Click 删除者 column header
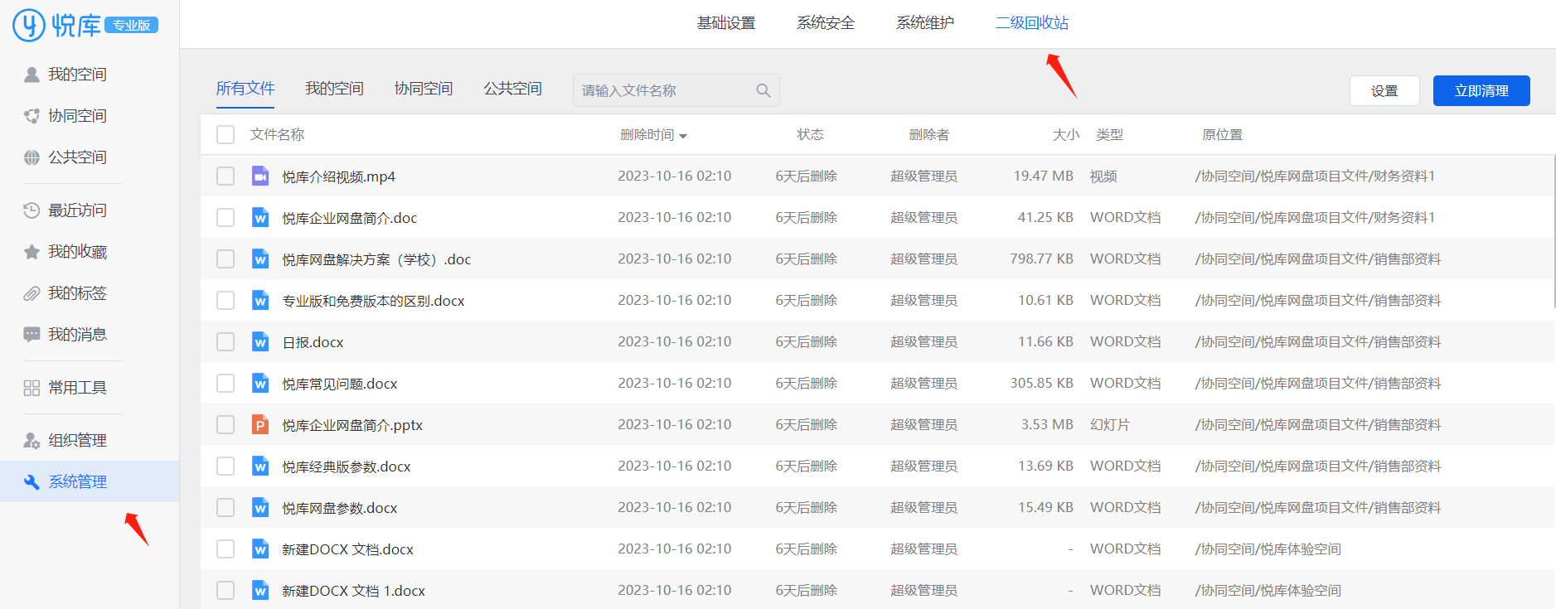 click(928, 134)
